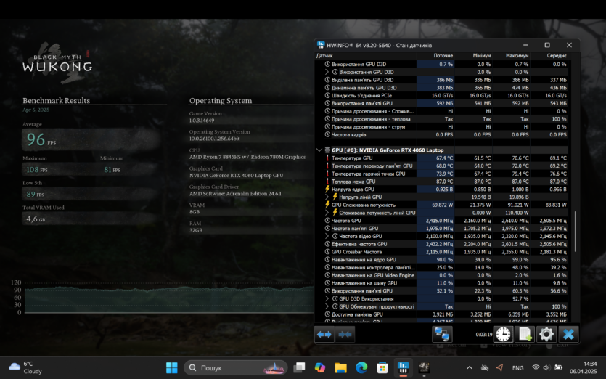Expand the indented Використання GPU D3D subgroup
Image resolution: width=606 pixels, height=379 pixels.
tap(327, 72)
